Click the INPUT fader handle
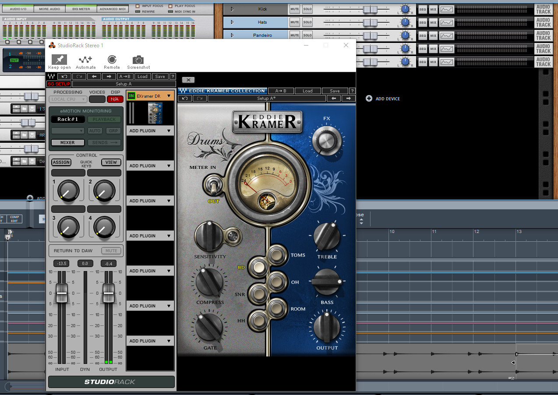558x395 pixels. pyautogui.click(x=62, y=294)
